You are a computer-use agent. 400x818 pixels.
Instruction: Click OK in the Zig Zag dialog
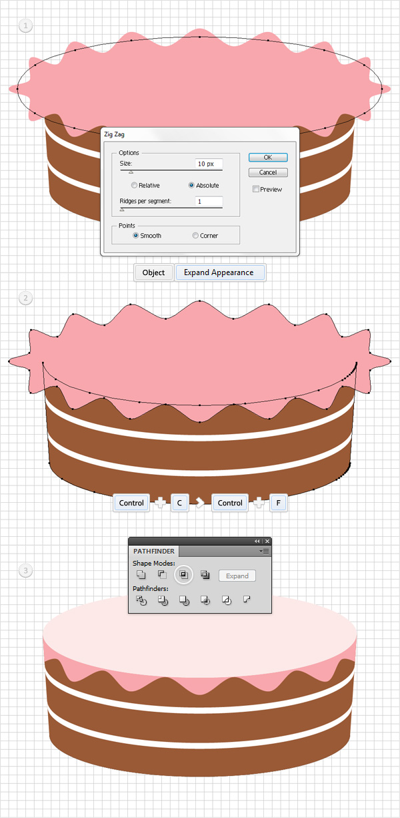coord(268,158)
